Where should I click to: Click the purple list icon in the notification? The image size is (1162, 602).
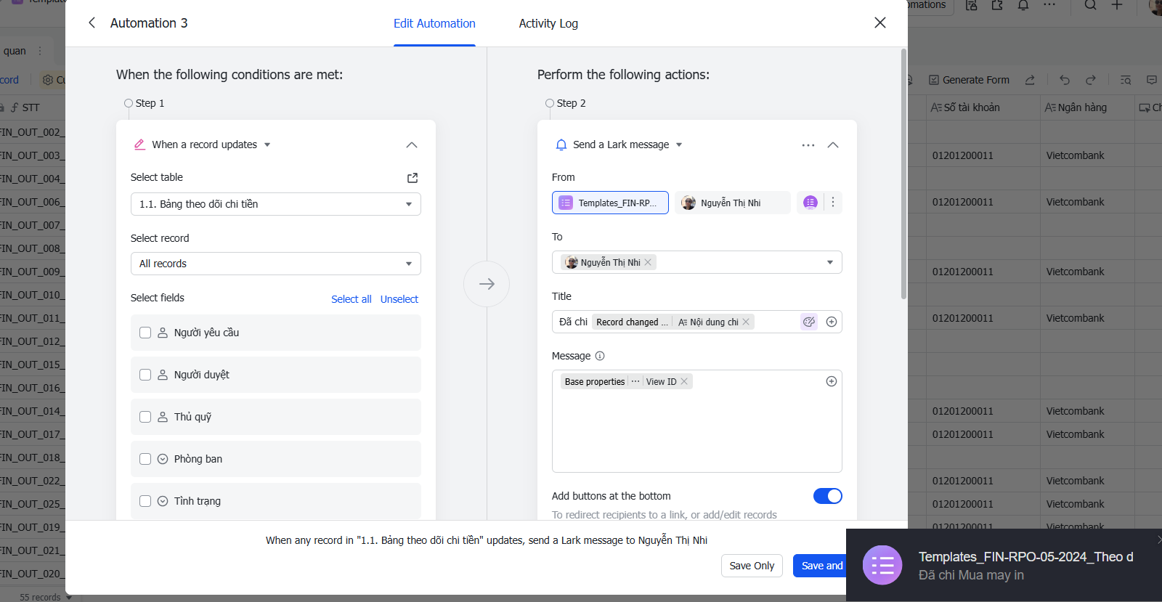pos(882,565)
